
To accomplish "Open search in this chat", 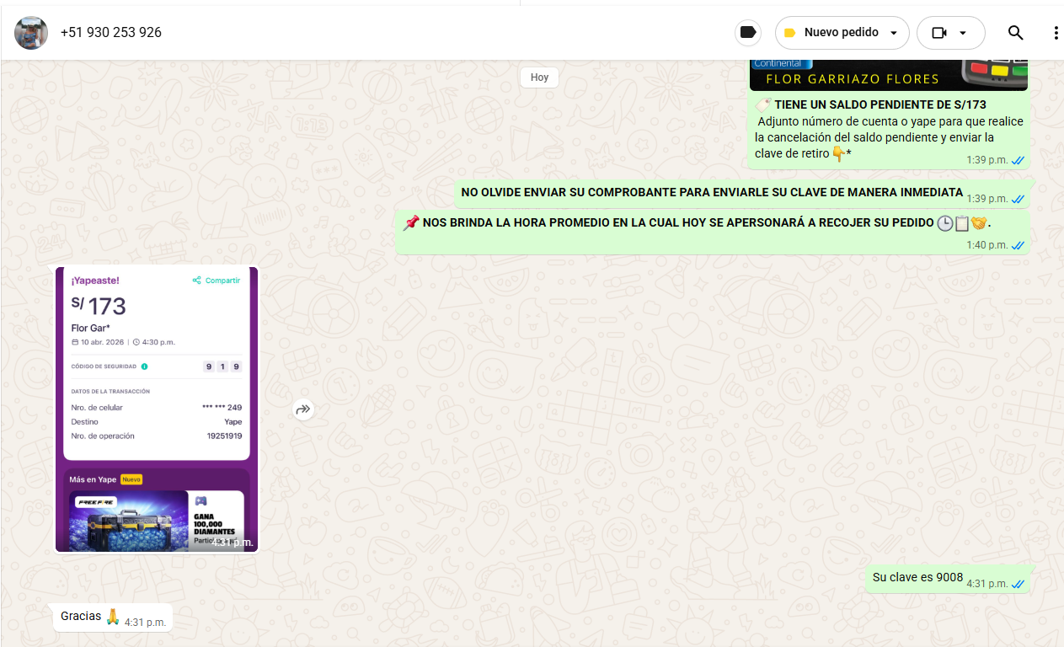I will [1015, 33].
